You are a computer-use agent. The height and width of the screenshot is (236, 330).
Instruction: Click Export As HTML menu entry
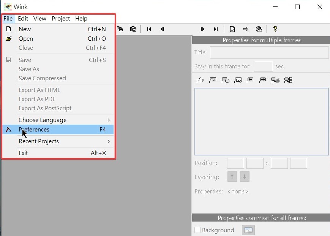coord(58,90)
